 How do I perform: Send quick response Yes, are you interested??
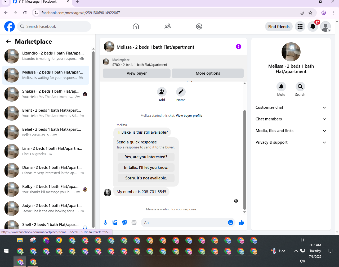(x=146, y=157)
